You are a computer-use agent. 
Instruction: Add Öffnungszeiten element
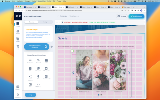[47, 69]
